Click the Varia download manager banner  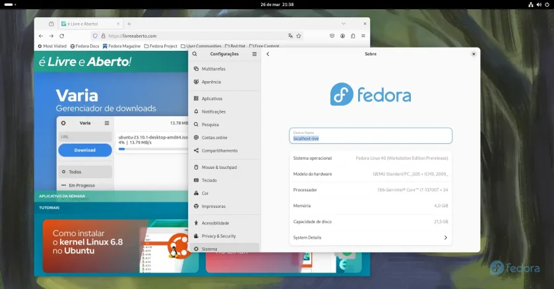111,131
